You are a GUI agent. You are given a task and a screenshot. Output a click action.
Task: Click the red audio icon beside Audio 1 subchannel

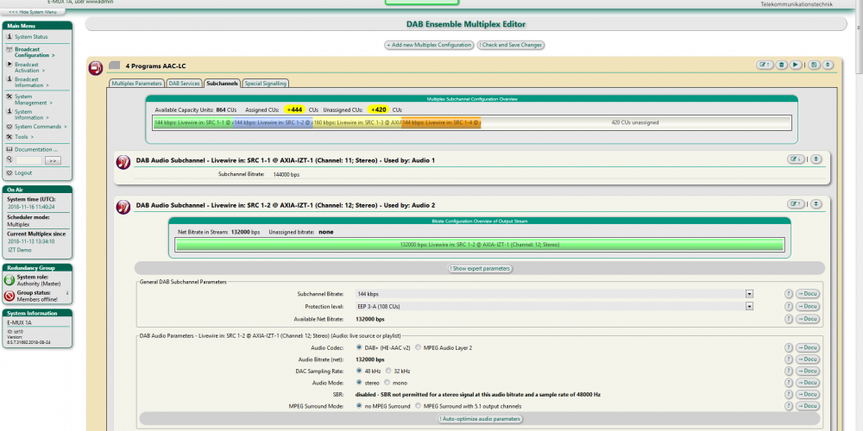123,160
